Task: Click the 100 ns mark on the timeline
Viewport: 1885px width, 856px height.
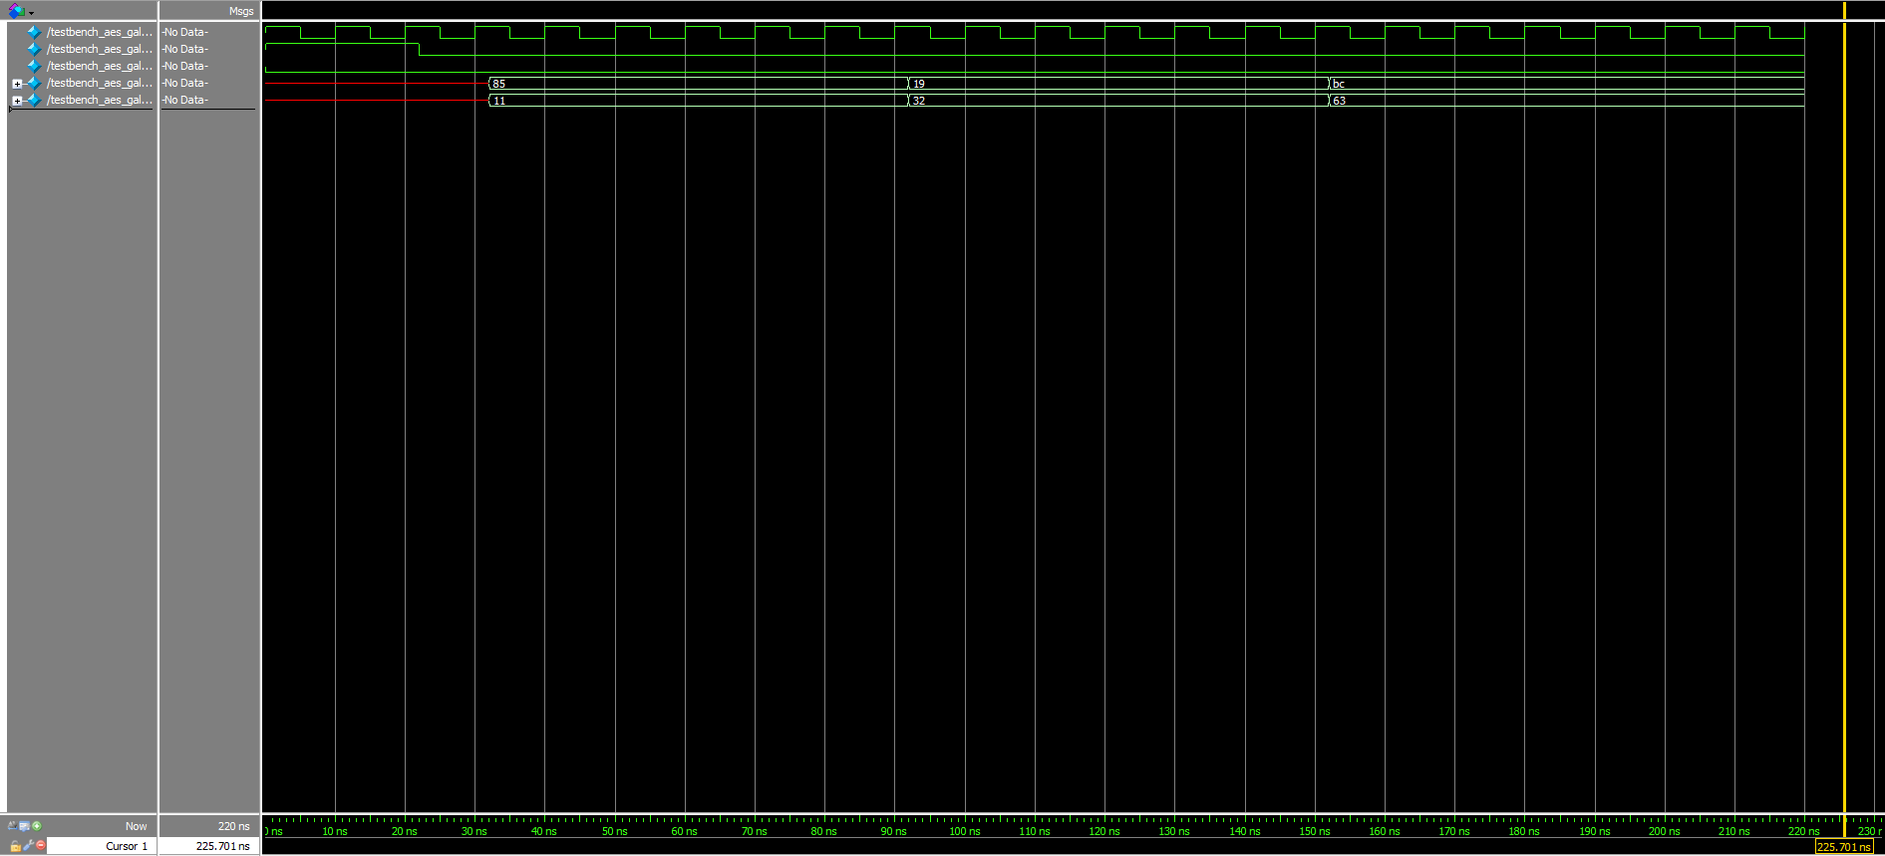Action: (x=964, y=831)
